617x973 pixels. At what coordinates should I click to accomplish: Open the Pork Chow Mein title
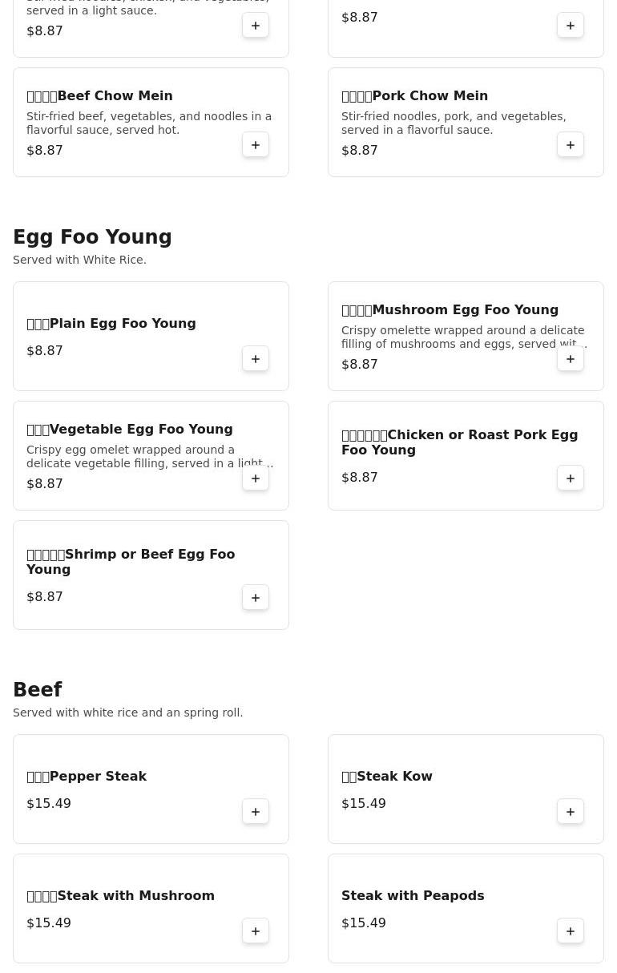click(x=414, y=96)
